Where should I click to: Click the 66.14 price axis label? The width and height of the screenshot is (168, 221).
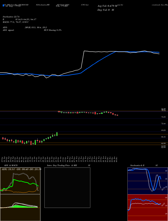[x=163, y=137]
